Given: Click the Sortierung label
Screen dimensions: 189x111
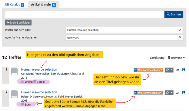Looking at the screenshot, I should coord(158,58).
